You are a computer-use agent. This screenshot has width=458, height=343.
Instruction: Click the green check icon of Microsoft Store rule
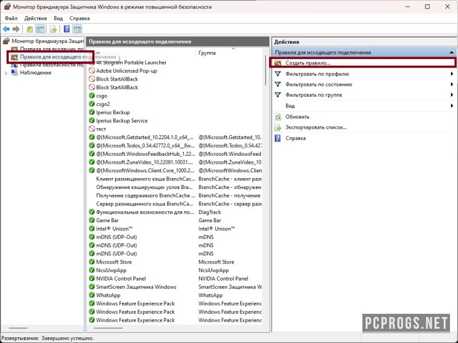[92, 262]
